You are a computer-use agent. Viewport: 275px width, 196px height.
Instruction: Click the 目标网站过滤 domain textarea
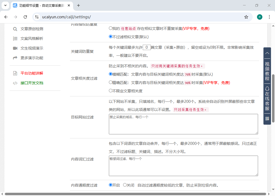pos(183,124)
